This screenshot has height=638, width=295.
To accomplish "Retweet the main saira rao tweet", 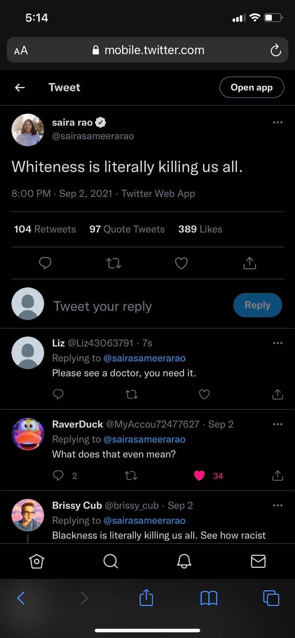I will 114,263.
